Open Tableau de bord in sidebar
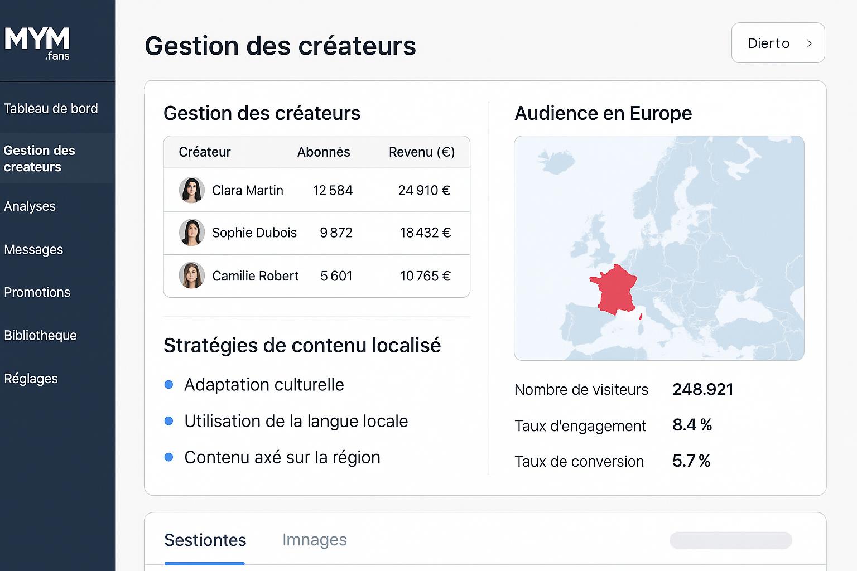The image size is (857, 571). [51, 108]
